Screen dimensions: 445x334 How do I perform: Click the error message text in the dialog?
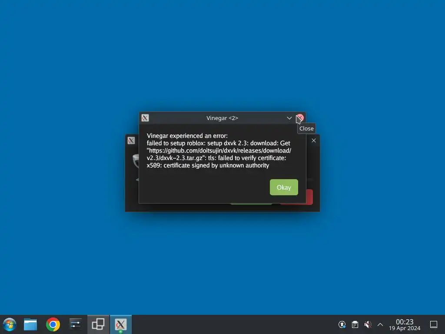click(x=219, y=150)
